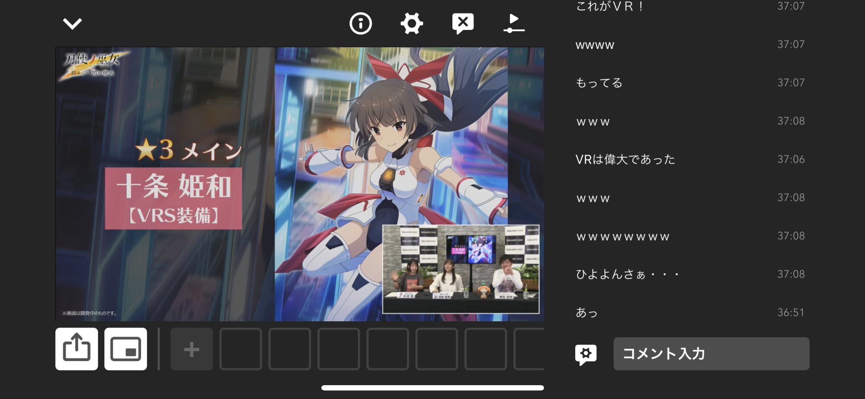Tap the inset studio camera picture
This screenshot has height=399, width=865.
[x=461, y=269]
